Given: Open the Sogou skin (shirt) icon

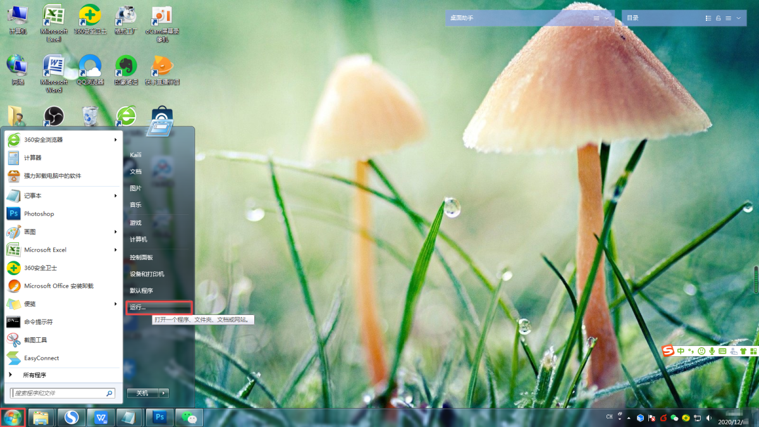Looking at the screenshot, I should (743, 351).
